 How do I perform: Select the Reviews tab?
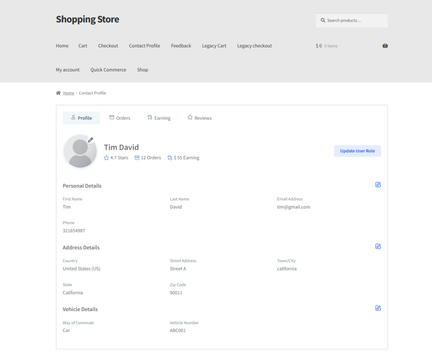(x=199, y=117)
